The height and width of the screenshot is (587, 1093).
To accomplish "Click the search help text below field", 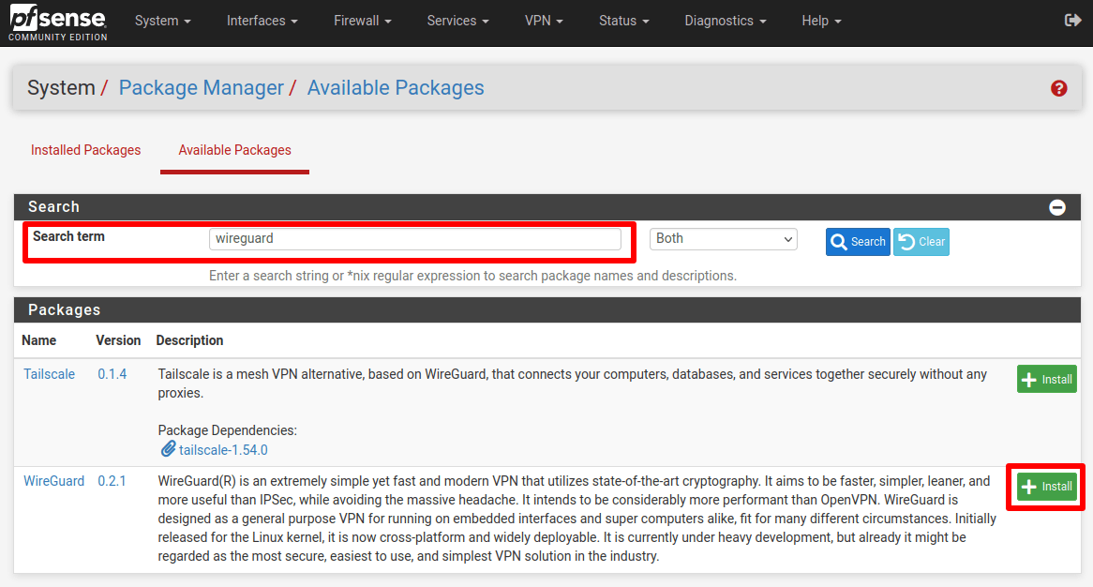I will tap(472, 276).
